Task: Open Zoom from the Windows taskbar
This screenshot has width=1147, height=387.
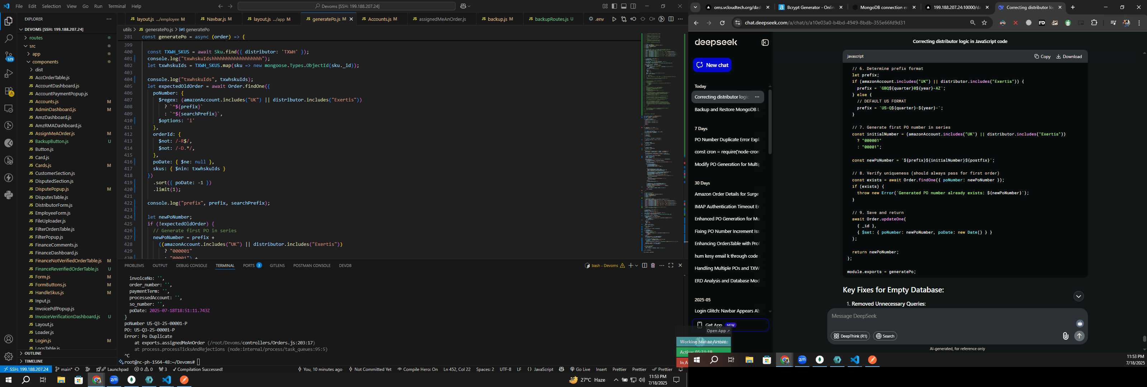Action: click(114, 380)
